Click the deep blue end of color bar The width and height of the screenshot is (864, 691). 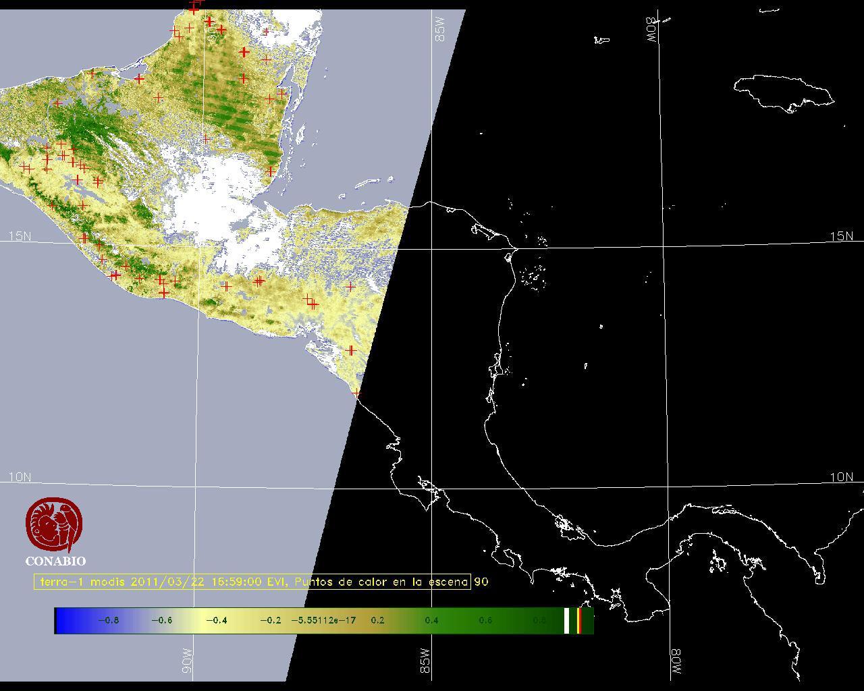[62, 620]
